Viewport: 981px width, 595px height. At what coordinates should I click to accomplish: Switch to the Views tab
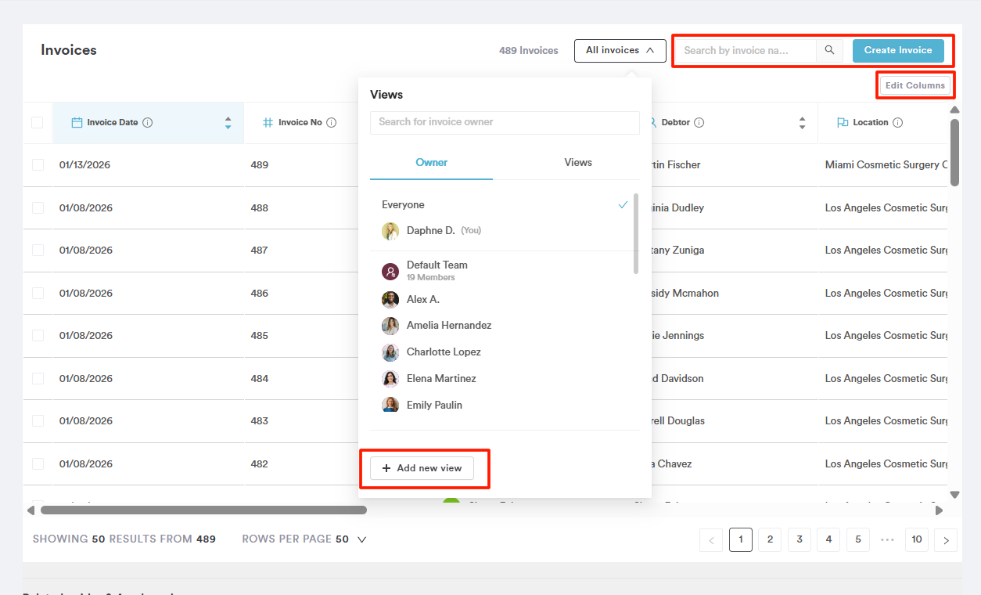(x=578, y=163)
